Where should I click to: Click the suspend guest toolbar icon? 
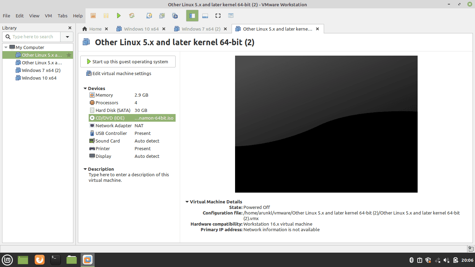pyautogui.click(x=93, y=16)
